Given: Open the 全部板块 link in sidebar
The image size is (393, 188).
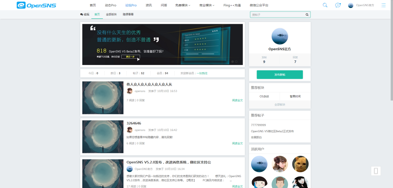Looking at the screenshot, I should (280, 104).
